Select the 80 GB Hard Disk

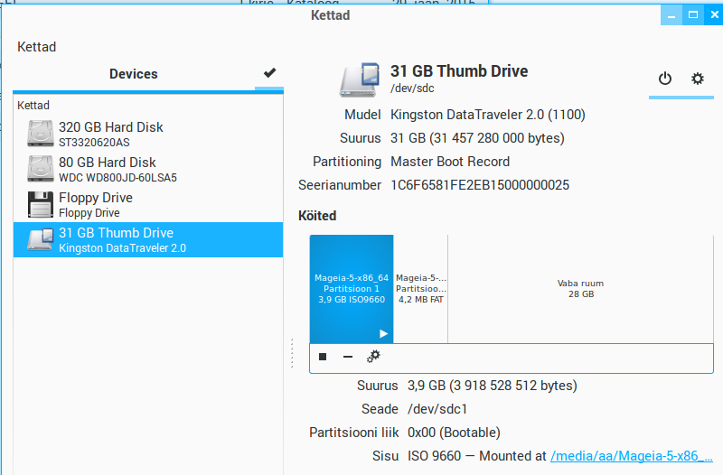click(148, 169)
